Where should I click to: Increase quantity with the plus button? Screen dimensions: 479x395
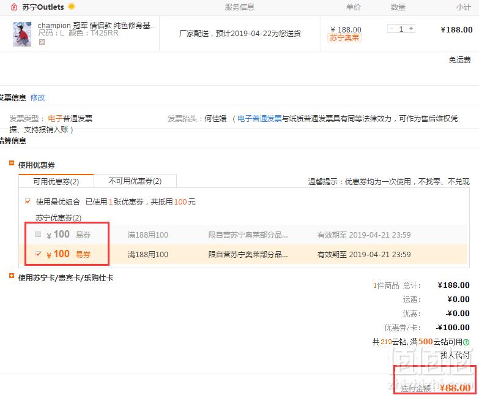point(411,29)
